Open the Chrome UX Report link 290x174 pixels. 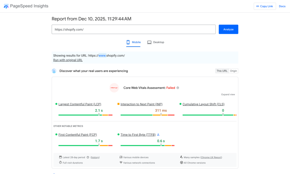point(211,157)
